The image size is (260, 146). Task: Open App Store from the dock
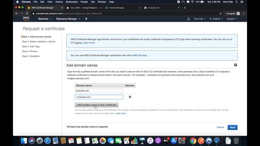(174, 141)
